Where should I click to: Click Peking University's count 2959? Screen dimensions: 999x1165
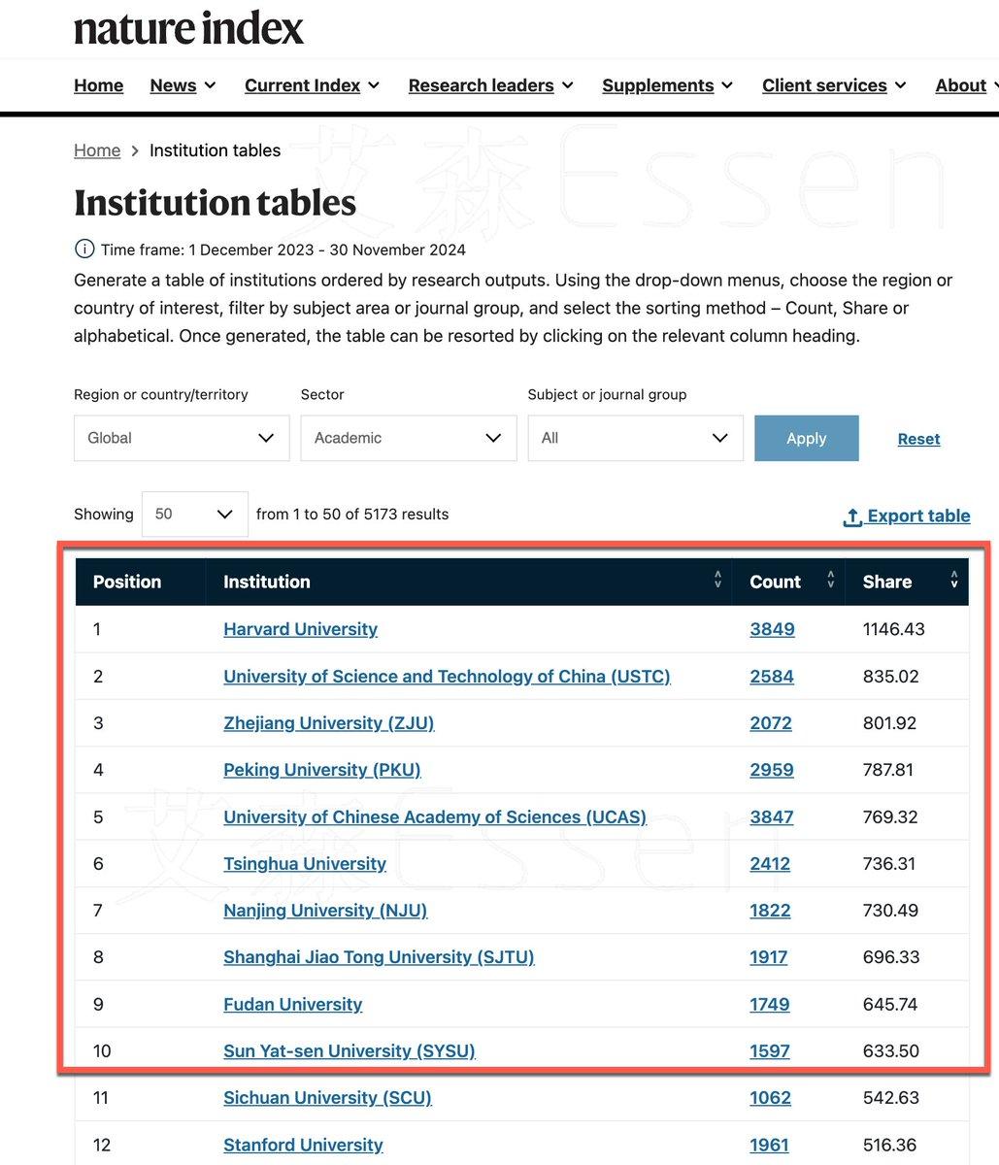coord(772,770)
